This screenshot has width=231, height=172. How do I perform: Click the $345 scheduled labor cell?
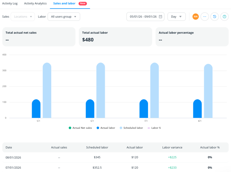point(97,157)
